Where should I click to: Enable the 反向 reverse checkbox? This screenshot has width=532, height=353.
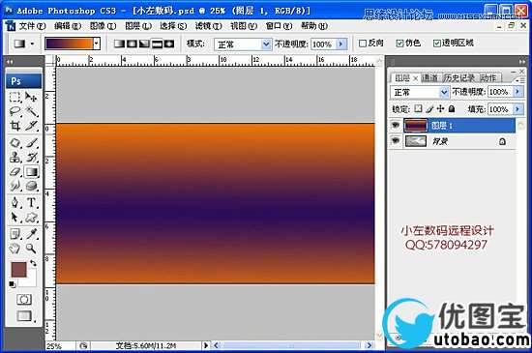click(363, 44)
